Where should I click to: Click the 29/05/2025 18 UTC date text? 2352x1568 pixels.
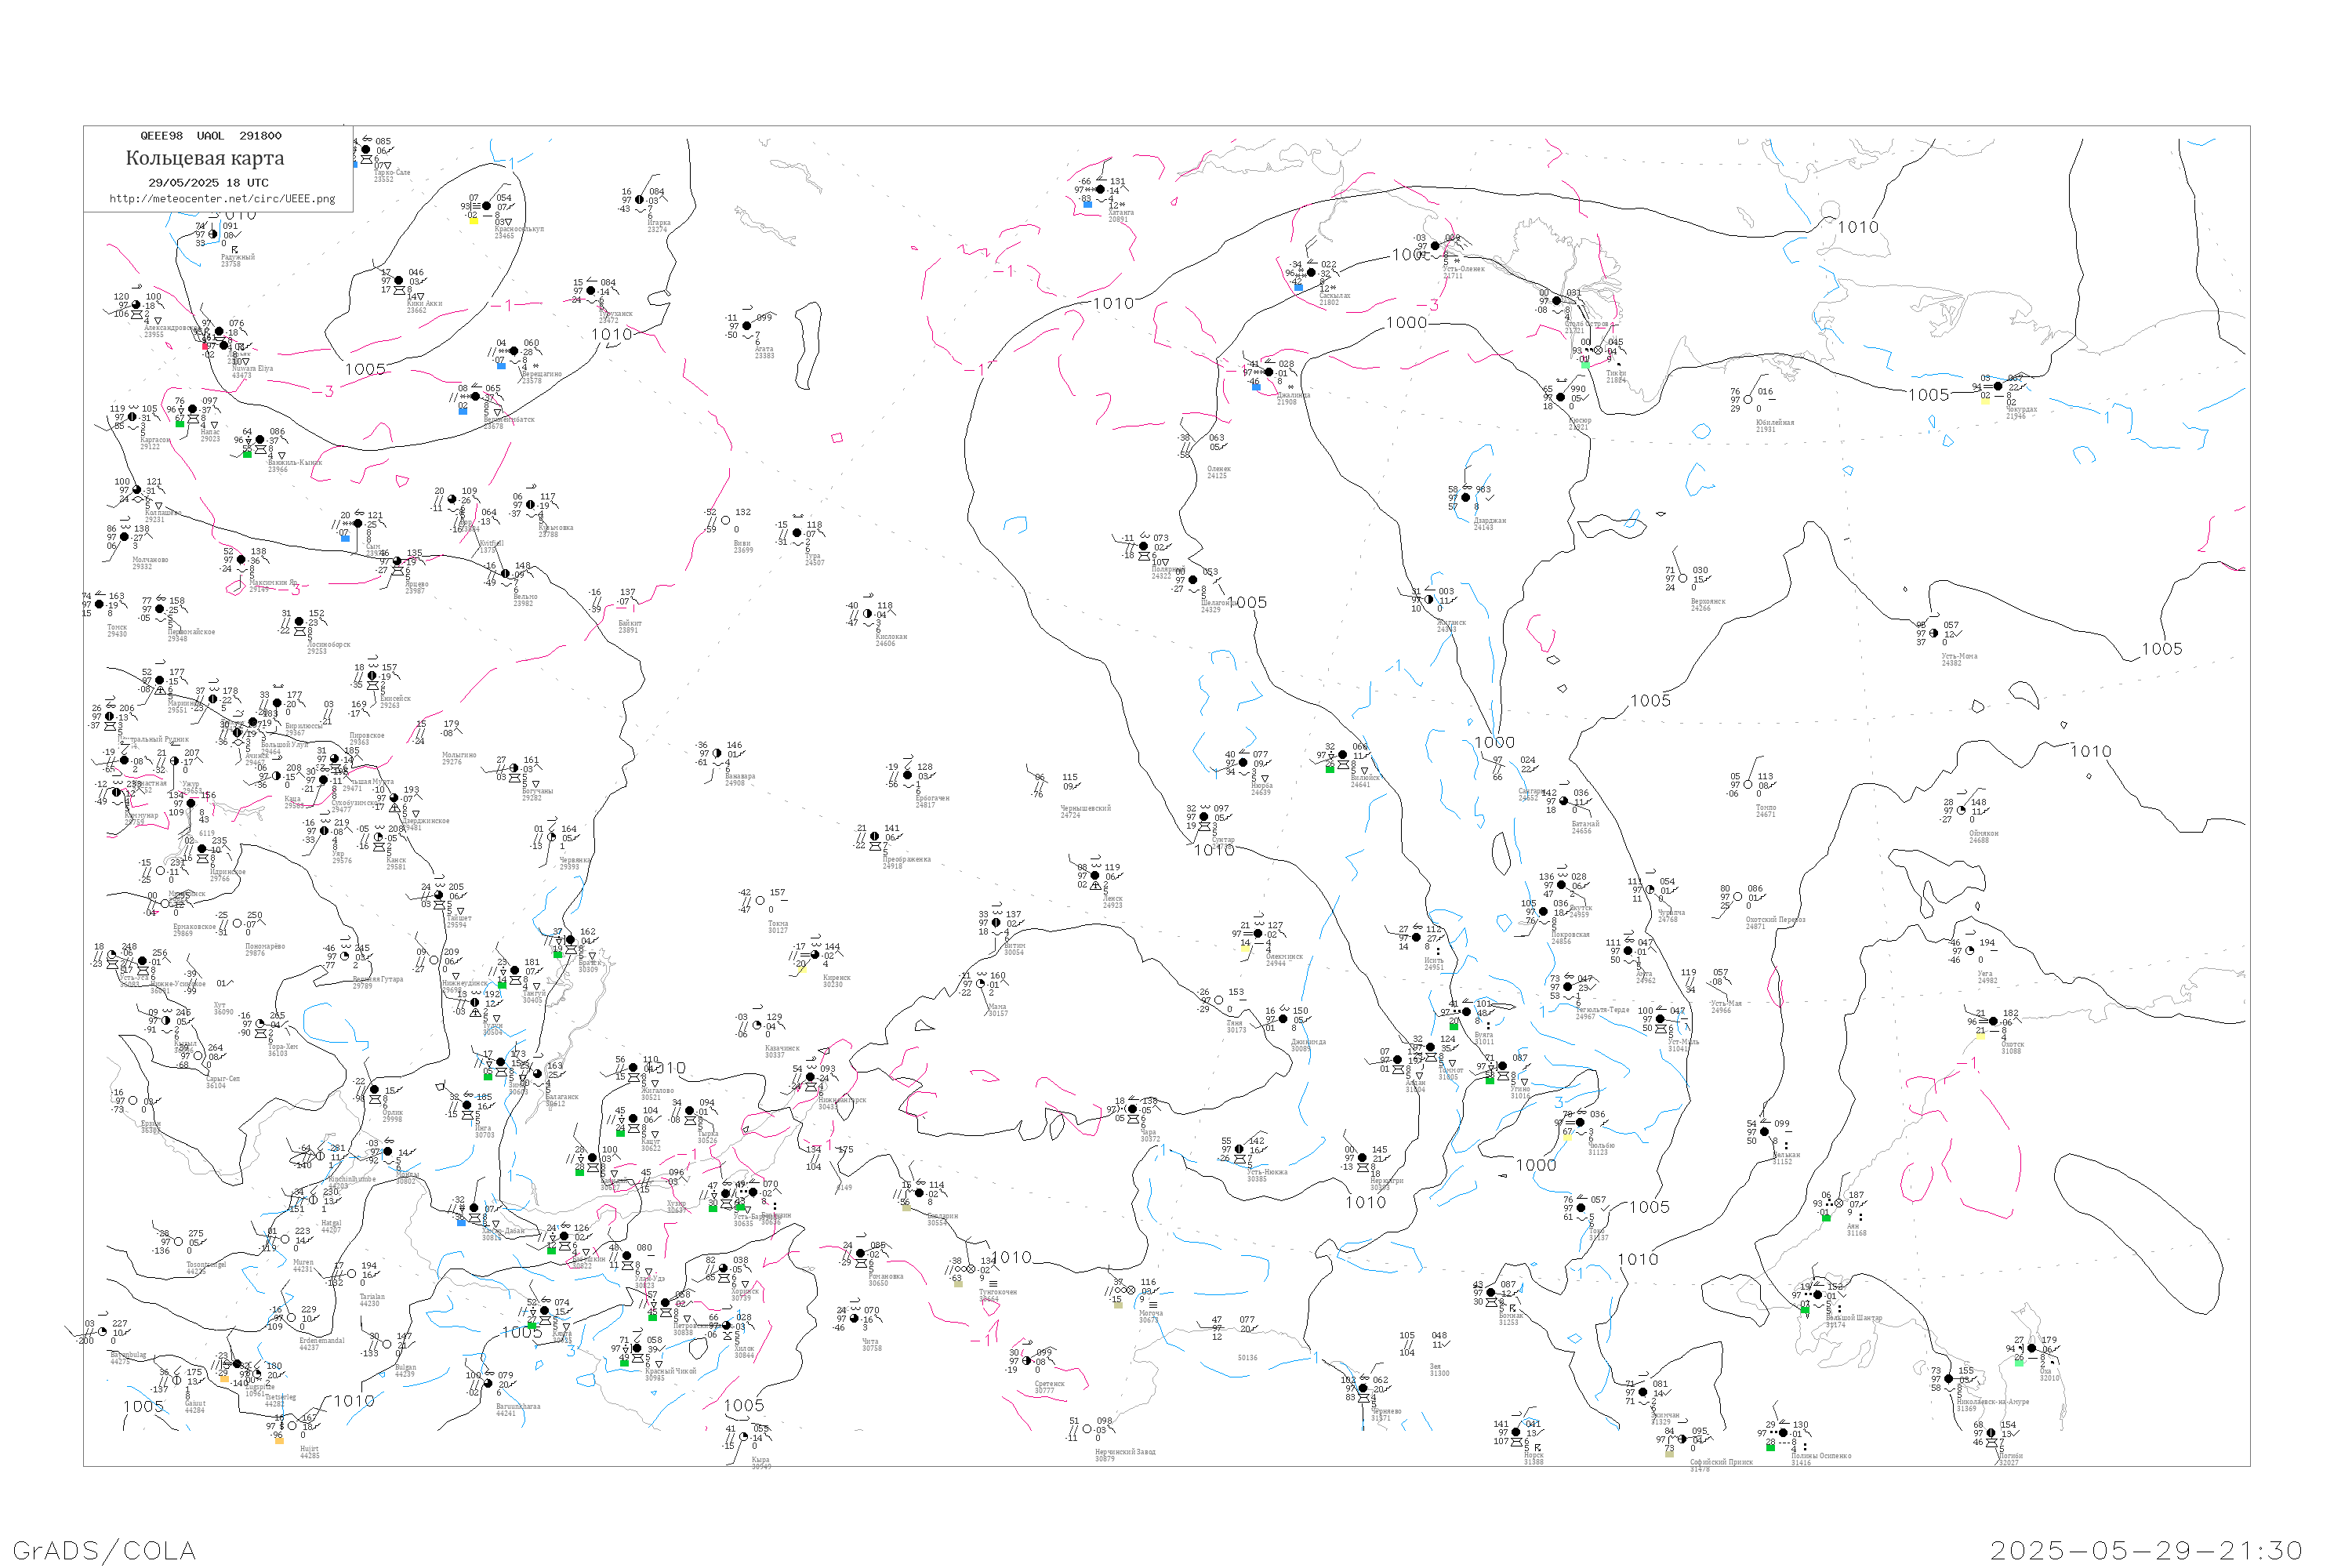point(208,183)
